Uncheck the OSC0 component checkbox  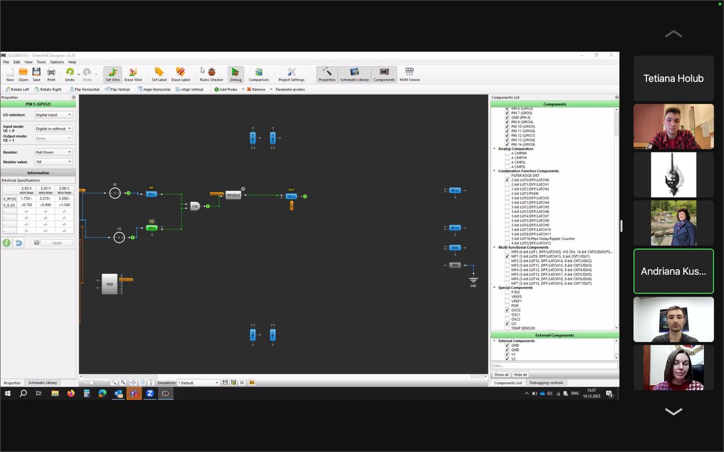507,310
